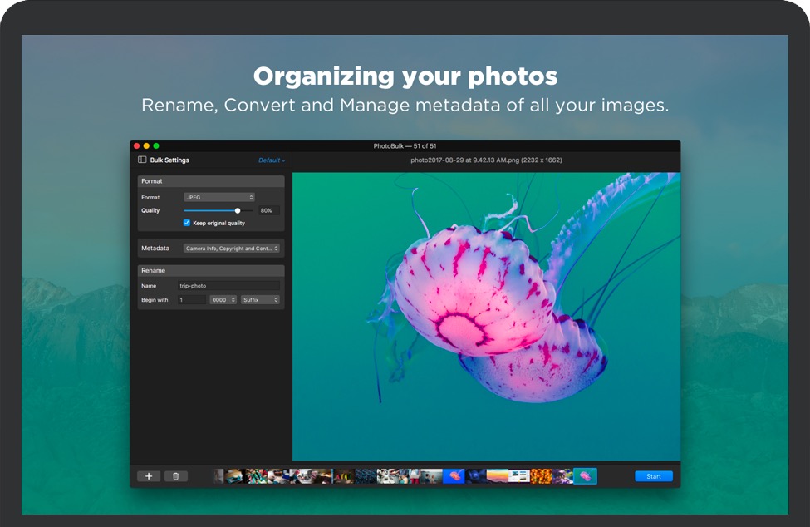Image resolution: width=810 pixels, height=527 pixels.
Task: Click the trash delete icon
Action: (176, 476)
